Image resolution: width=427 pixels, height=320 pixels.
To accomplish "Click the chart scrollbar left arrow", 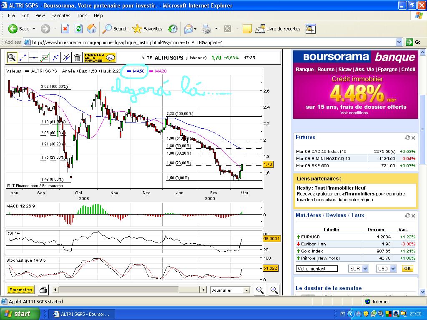I will pos(55,290).
